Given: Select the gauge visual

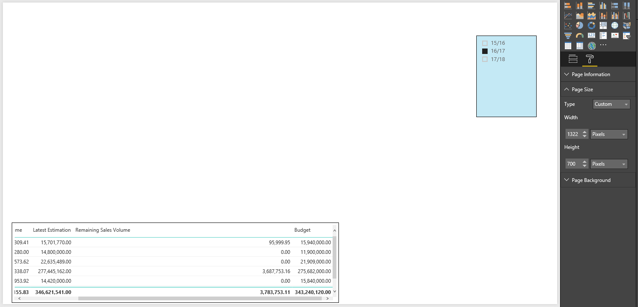Looking at the screenshot, I should pyautogui.click(x=580, y=36).
